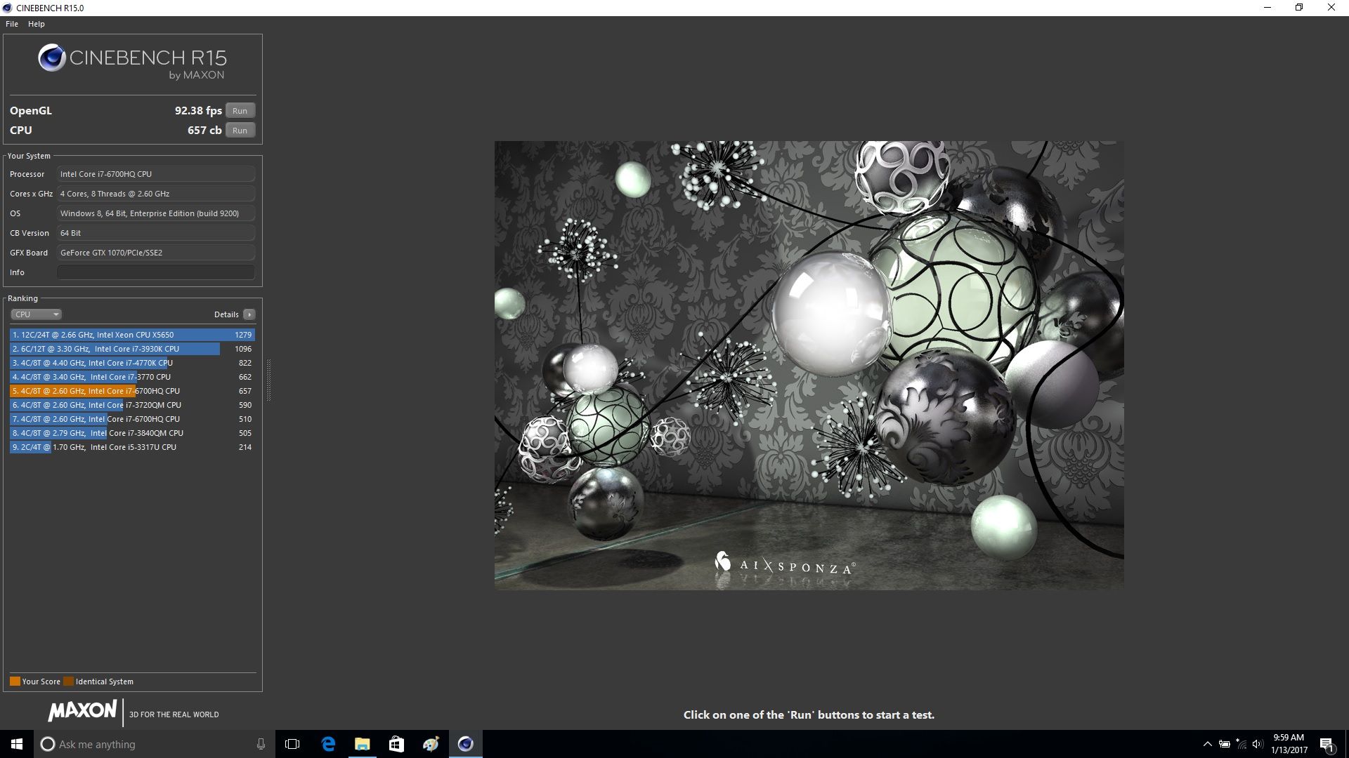Image resolution: width=1349 pixels, height=758 pixels.
Task: Select ranking entry for Intel Core i5-3317U
Action: pos(133,447)
